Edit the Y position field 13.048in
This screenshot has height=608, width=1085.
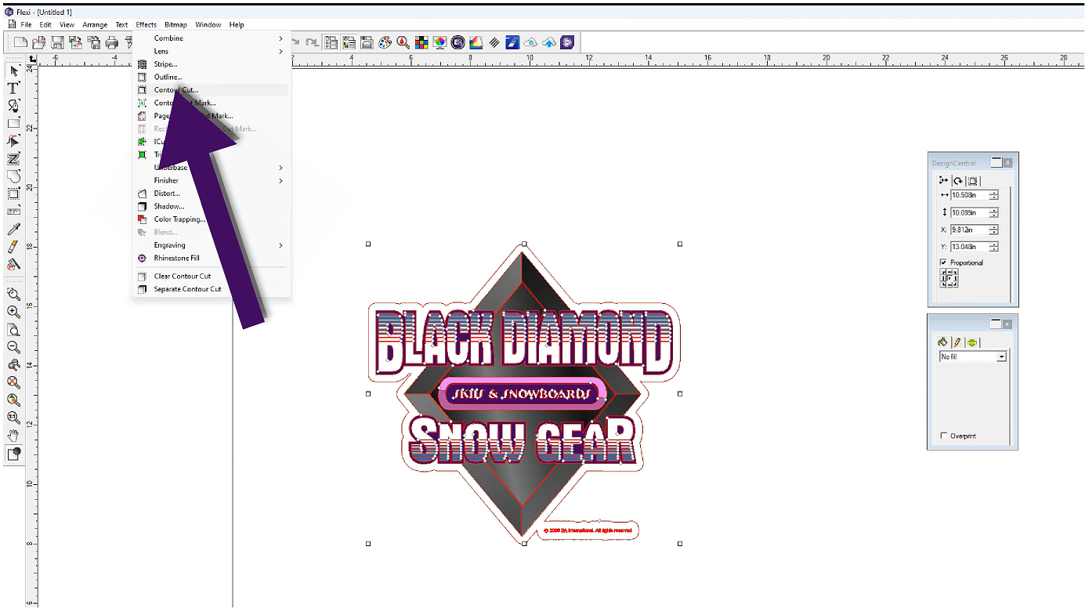pos(970,247)
